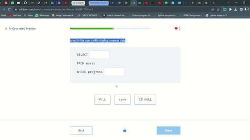Screen dimensions: 250x140
Task: Share this page from address bar
Action: tap(212, 9)
